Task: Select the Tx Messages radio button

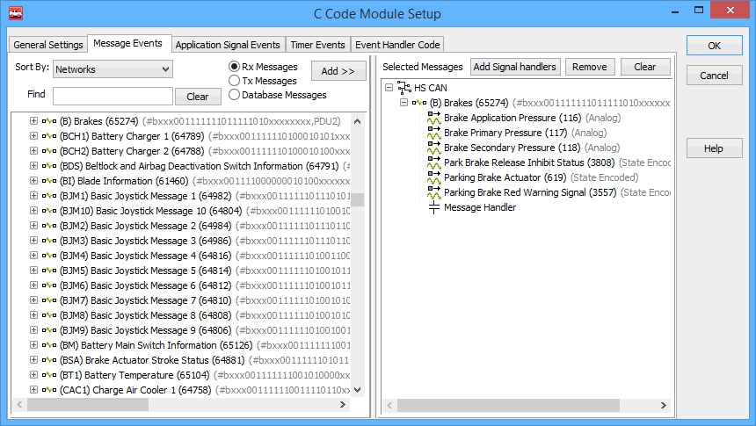Action: click(235, 81)
